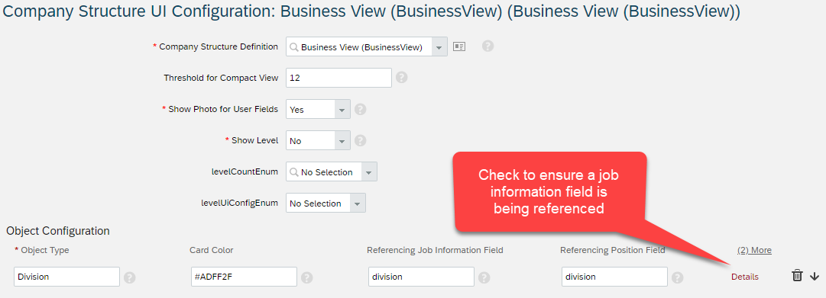
Task: Show help for Show Photo for User Fields
Action: click(361, 109)
